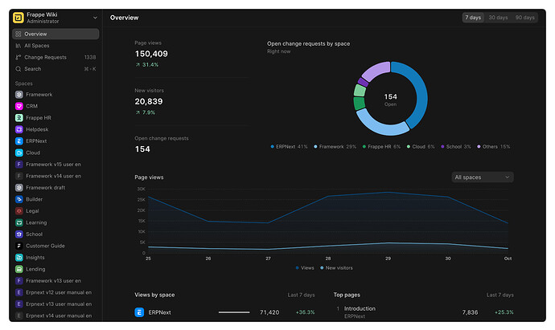
Task: Click the 71,420 ERPNext views value
Action: click(269, 312)
